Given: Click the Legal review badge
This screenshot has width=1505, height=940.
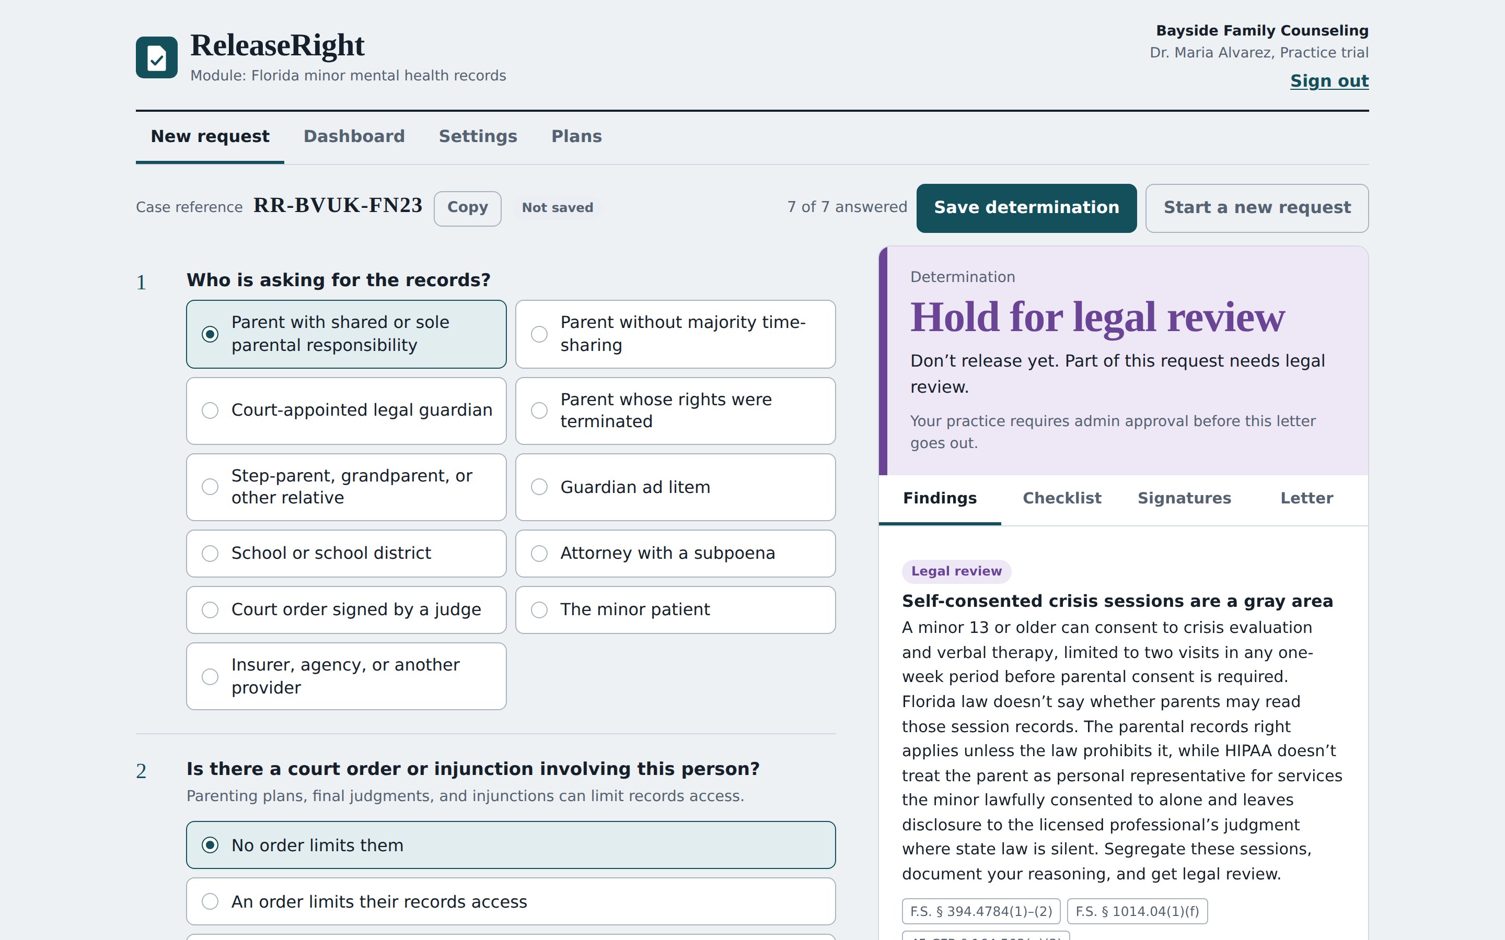Looking at the screenshot, I should tap(956, 571).
